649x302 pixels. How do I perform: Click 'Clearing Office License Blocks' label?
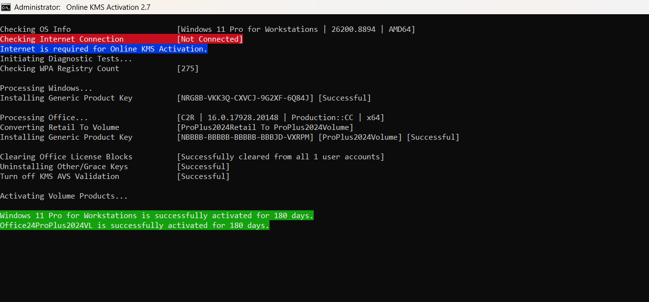66,157
